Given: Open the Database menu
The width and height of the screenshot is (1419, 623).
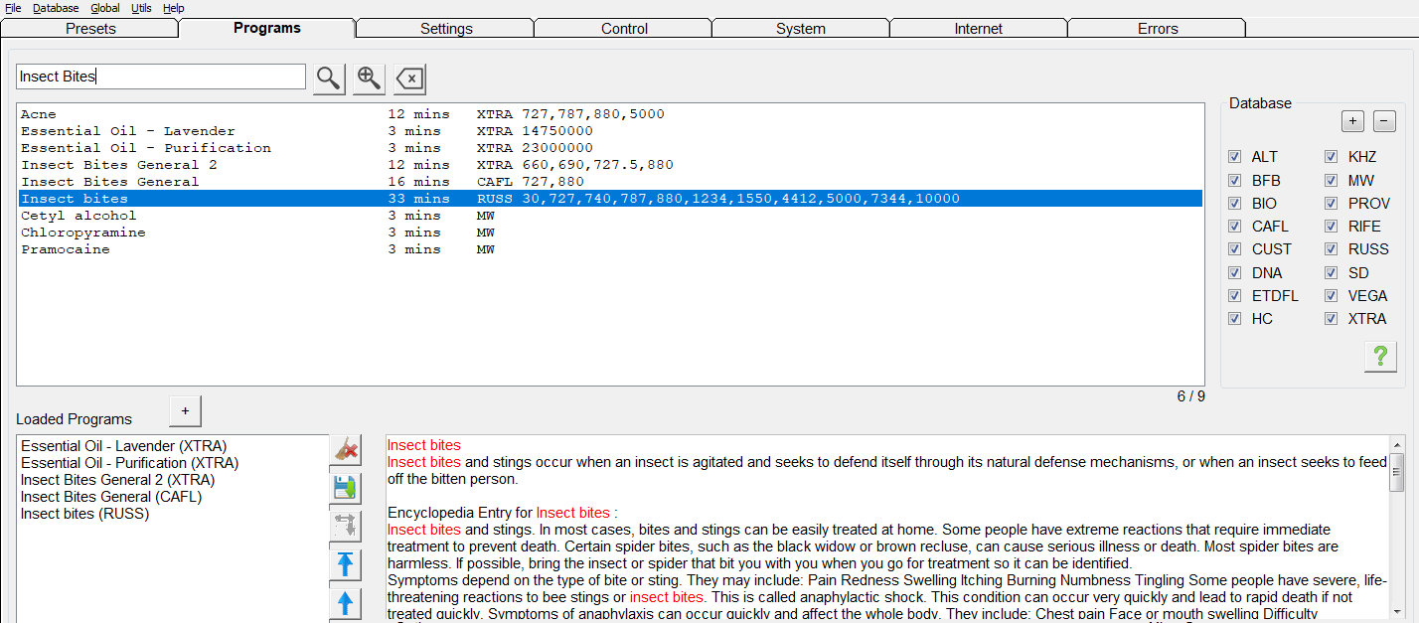Looking at the screenshot, I should pos(56,8).
